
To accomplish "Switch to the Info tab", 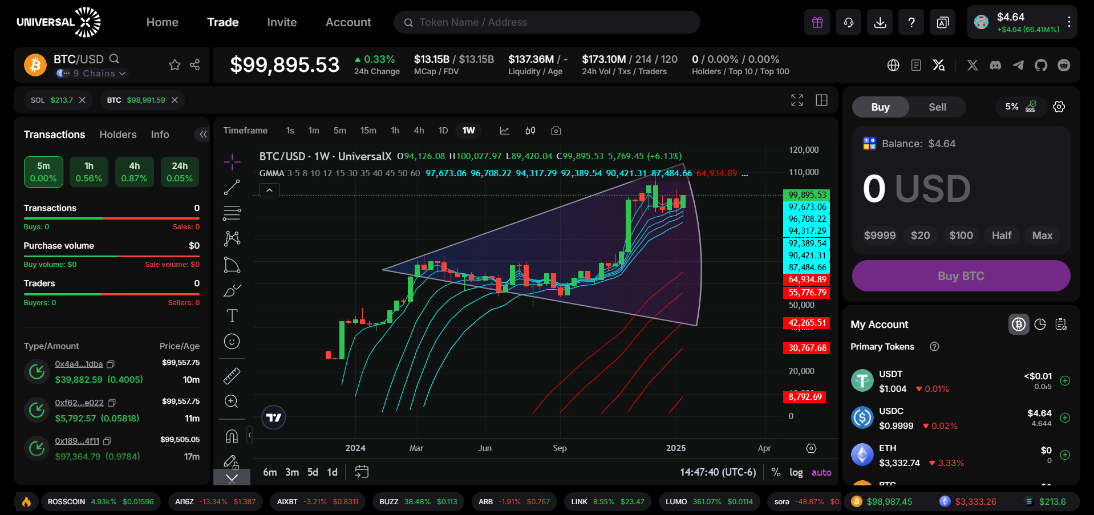I will coord(160,135).
